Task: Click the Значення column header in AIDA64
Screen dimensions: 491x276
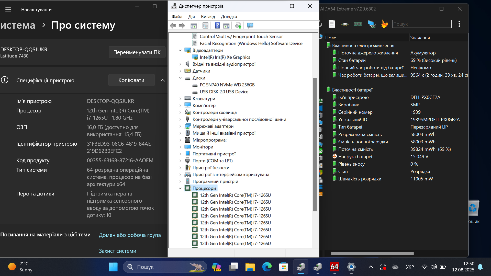Action: pos(438,38)
